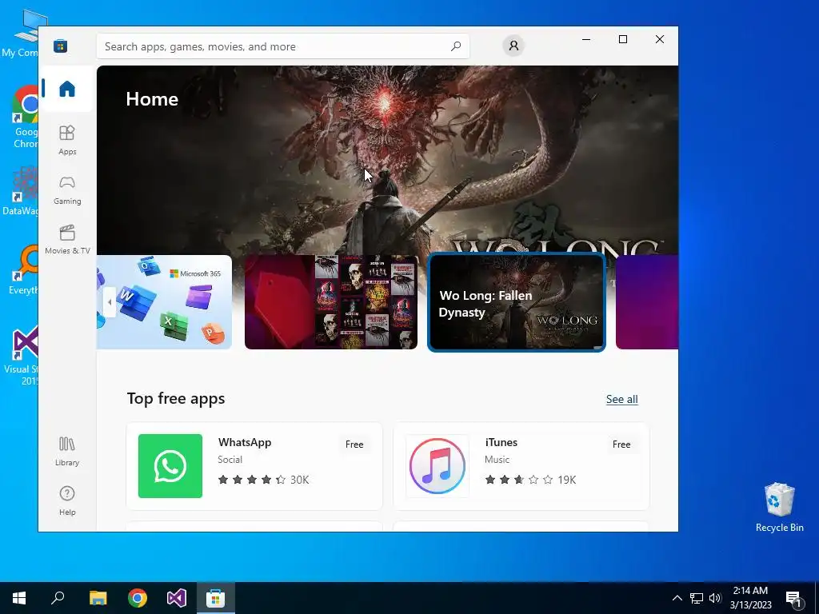Image resolution: width=819 pixels, height=614 pixels.
Task: Click iTunes star rating 19K
Action: click(x=530, y=480)
